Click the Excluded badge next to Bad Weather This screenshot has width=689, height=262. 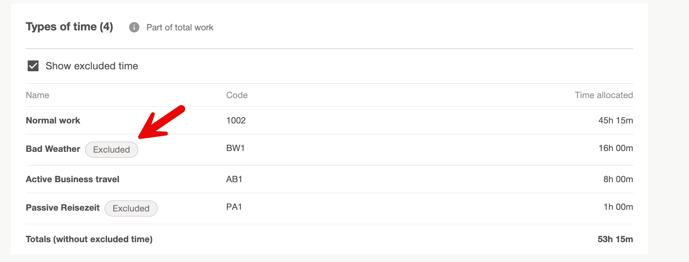point(112,149)
